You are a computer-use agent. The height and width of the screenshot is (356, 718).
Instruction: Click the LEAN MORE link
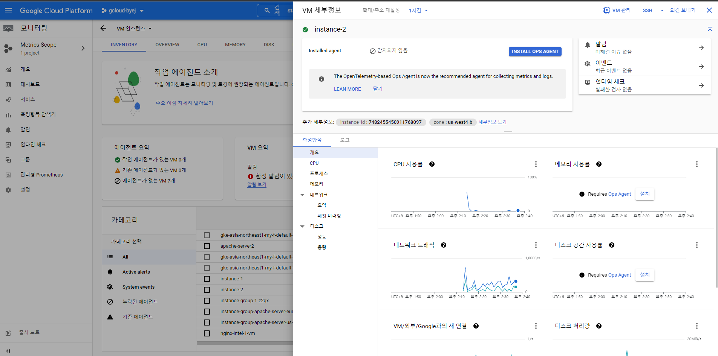pos(348,89)
